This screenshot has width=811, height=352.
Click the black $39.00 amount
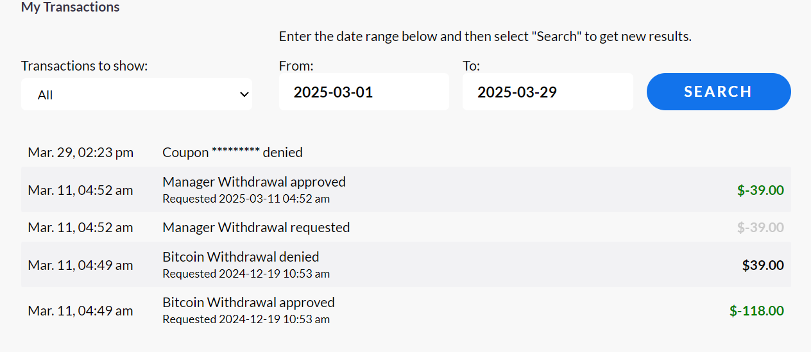(x=763, y=265)
